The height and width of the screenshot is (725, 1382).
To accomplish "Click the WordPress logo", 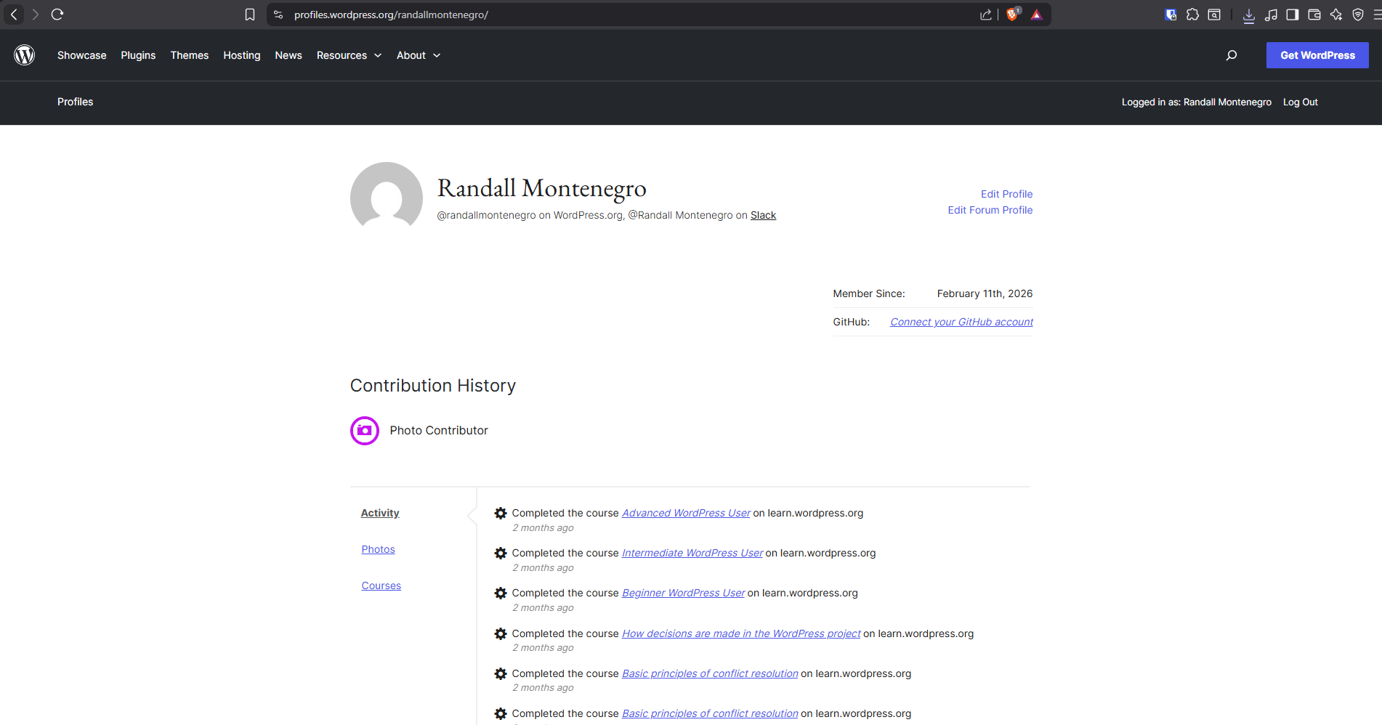I will (25, 55).
